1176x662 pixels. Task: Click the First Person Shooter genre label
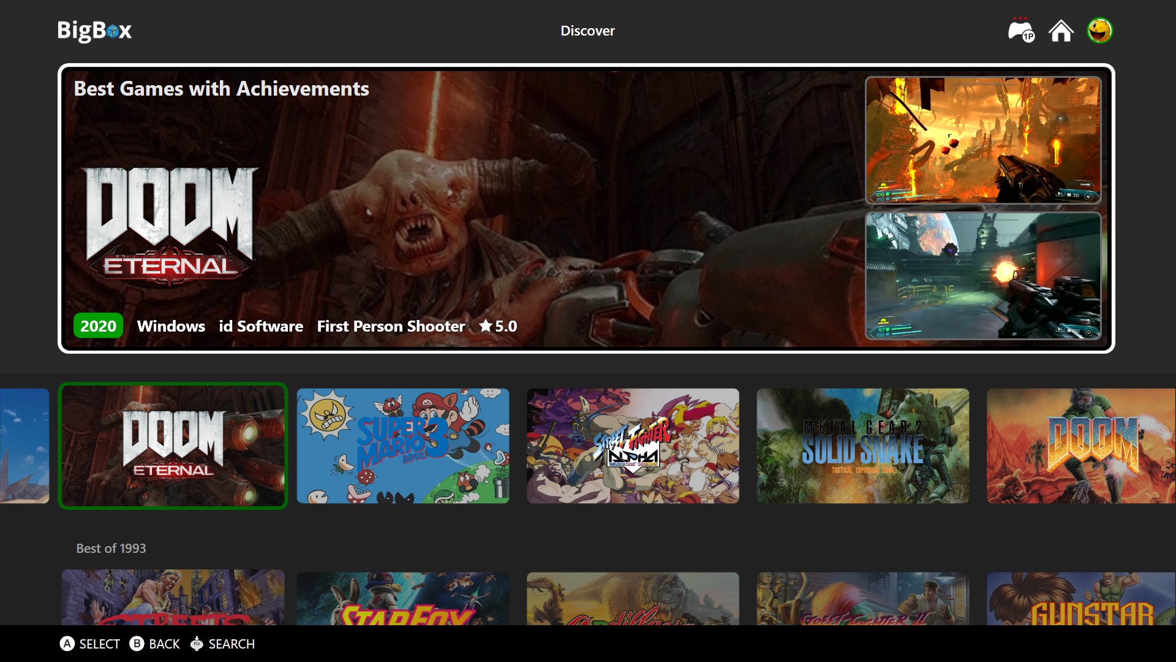coord(391,326)
